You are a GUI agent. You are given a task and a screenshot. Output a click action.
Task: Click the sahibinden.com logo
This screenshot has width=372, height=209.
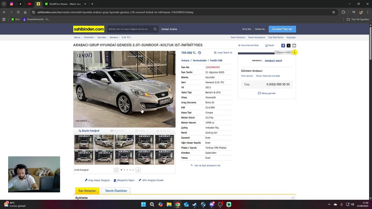pyautogui.click(x=89, y=29)
